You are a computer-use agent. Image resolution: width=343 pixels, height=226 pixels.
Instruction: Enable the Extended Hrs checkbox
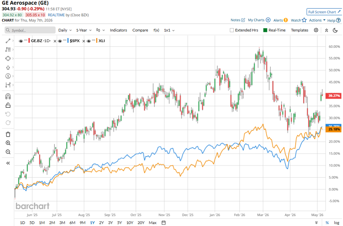pyautogui.click(x=232, y=30)
